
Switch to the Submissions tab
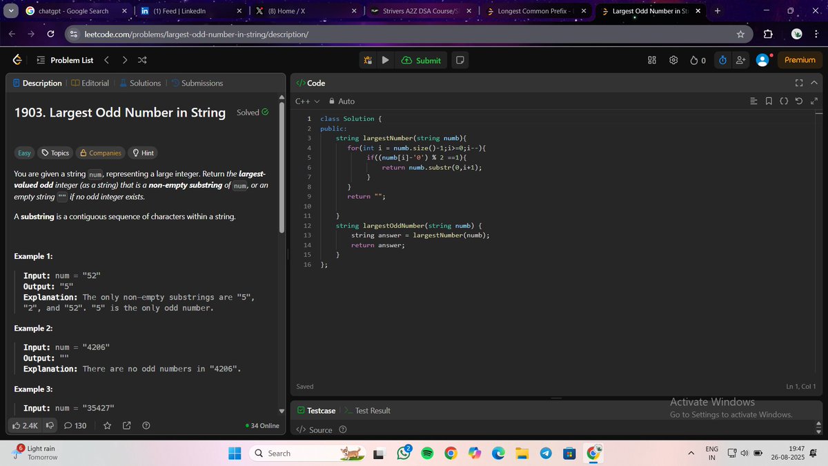click(197, 83)
